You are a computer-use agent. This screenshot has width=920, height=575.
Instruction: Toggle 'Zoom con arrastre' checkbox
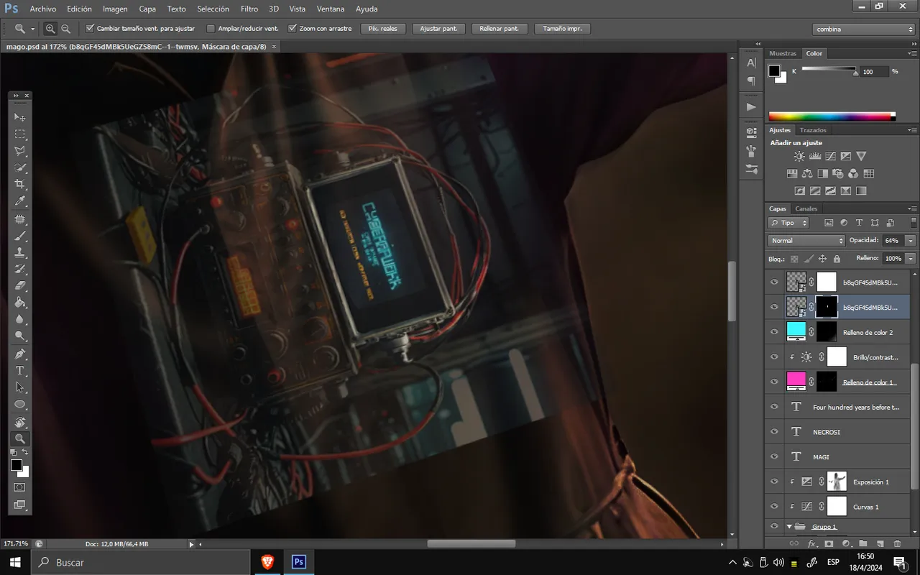point(293,29)
